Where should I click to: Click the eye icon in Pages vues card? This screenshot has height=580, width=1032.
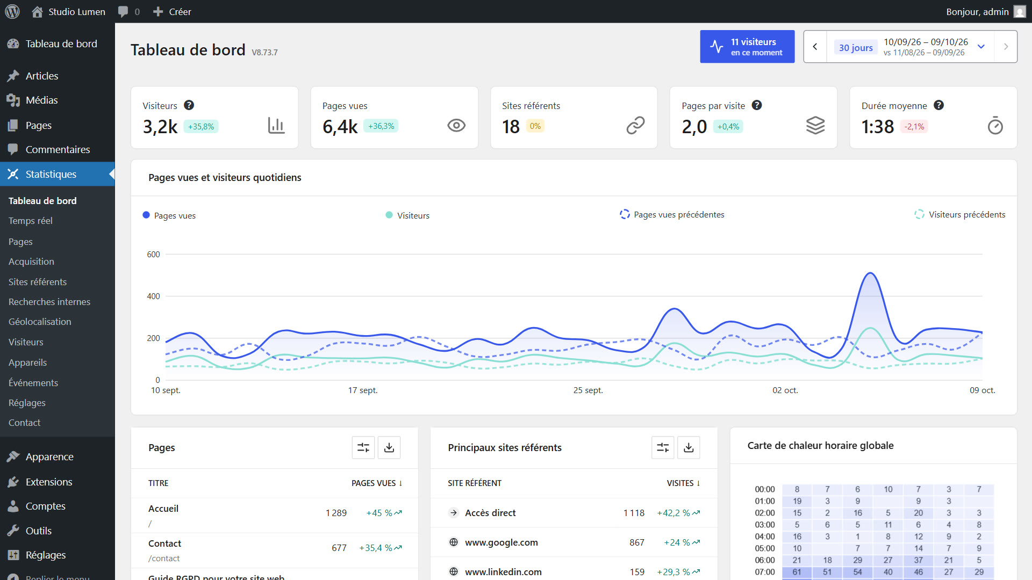pyautogui.click(x=456, y=126)
